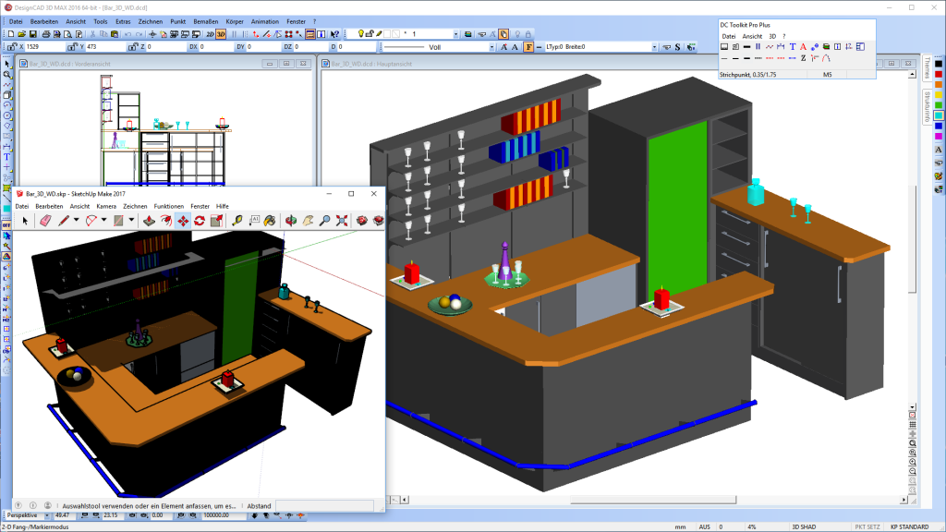Click the 3D SHAD button in status bar
This screenshot has width=946, height=532.
[x=805, y=526]
